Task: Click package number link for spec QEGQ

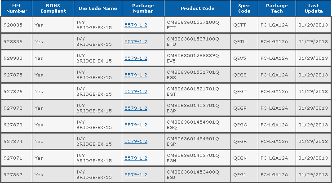Action: [x=136, y=125]
